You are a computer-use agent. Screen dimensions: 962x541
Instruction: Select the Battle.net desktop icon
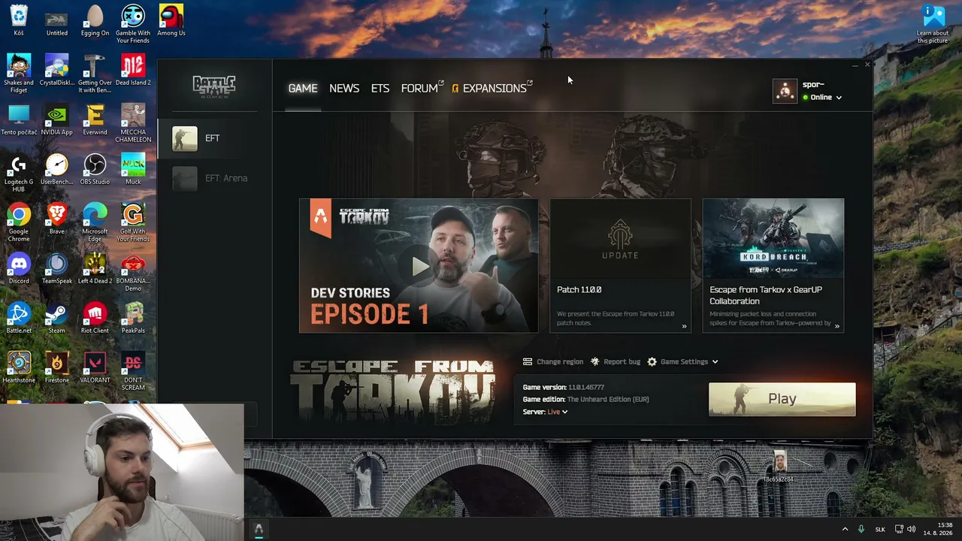tap(19, 318)
